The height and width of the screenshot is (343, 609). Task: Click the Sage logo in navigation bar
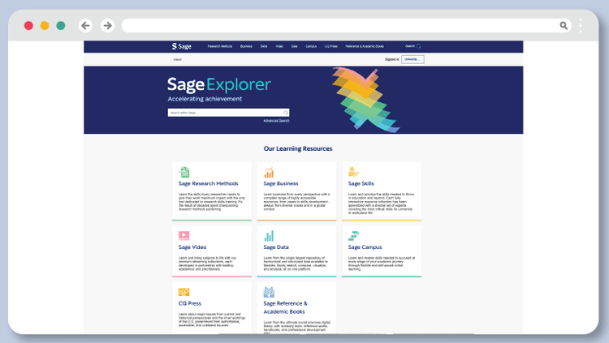click(x=181, y=46)
